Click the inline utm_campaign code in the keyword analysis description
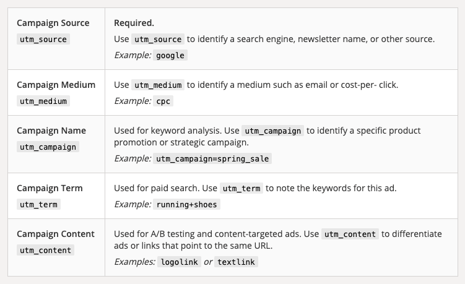 point(272,131)
